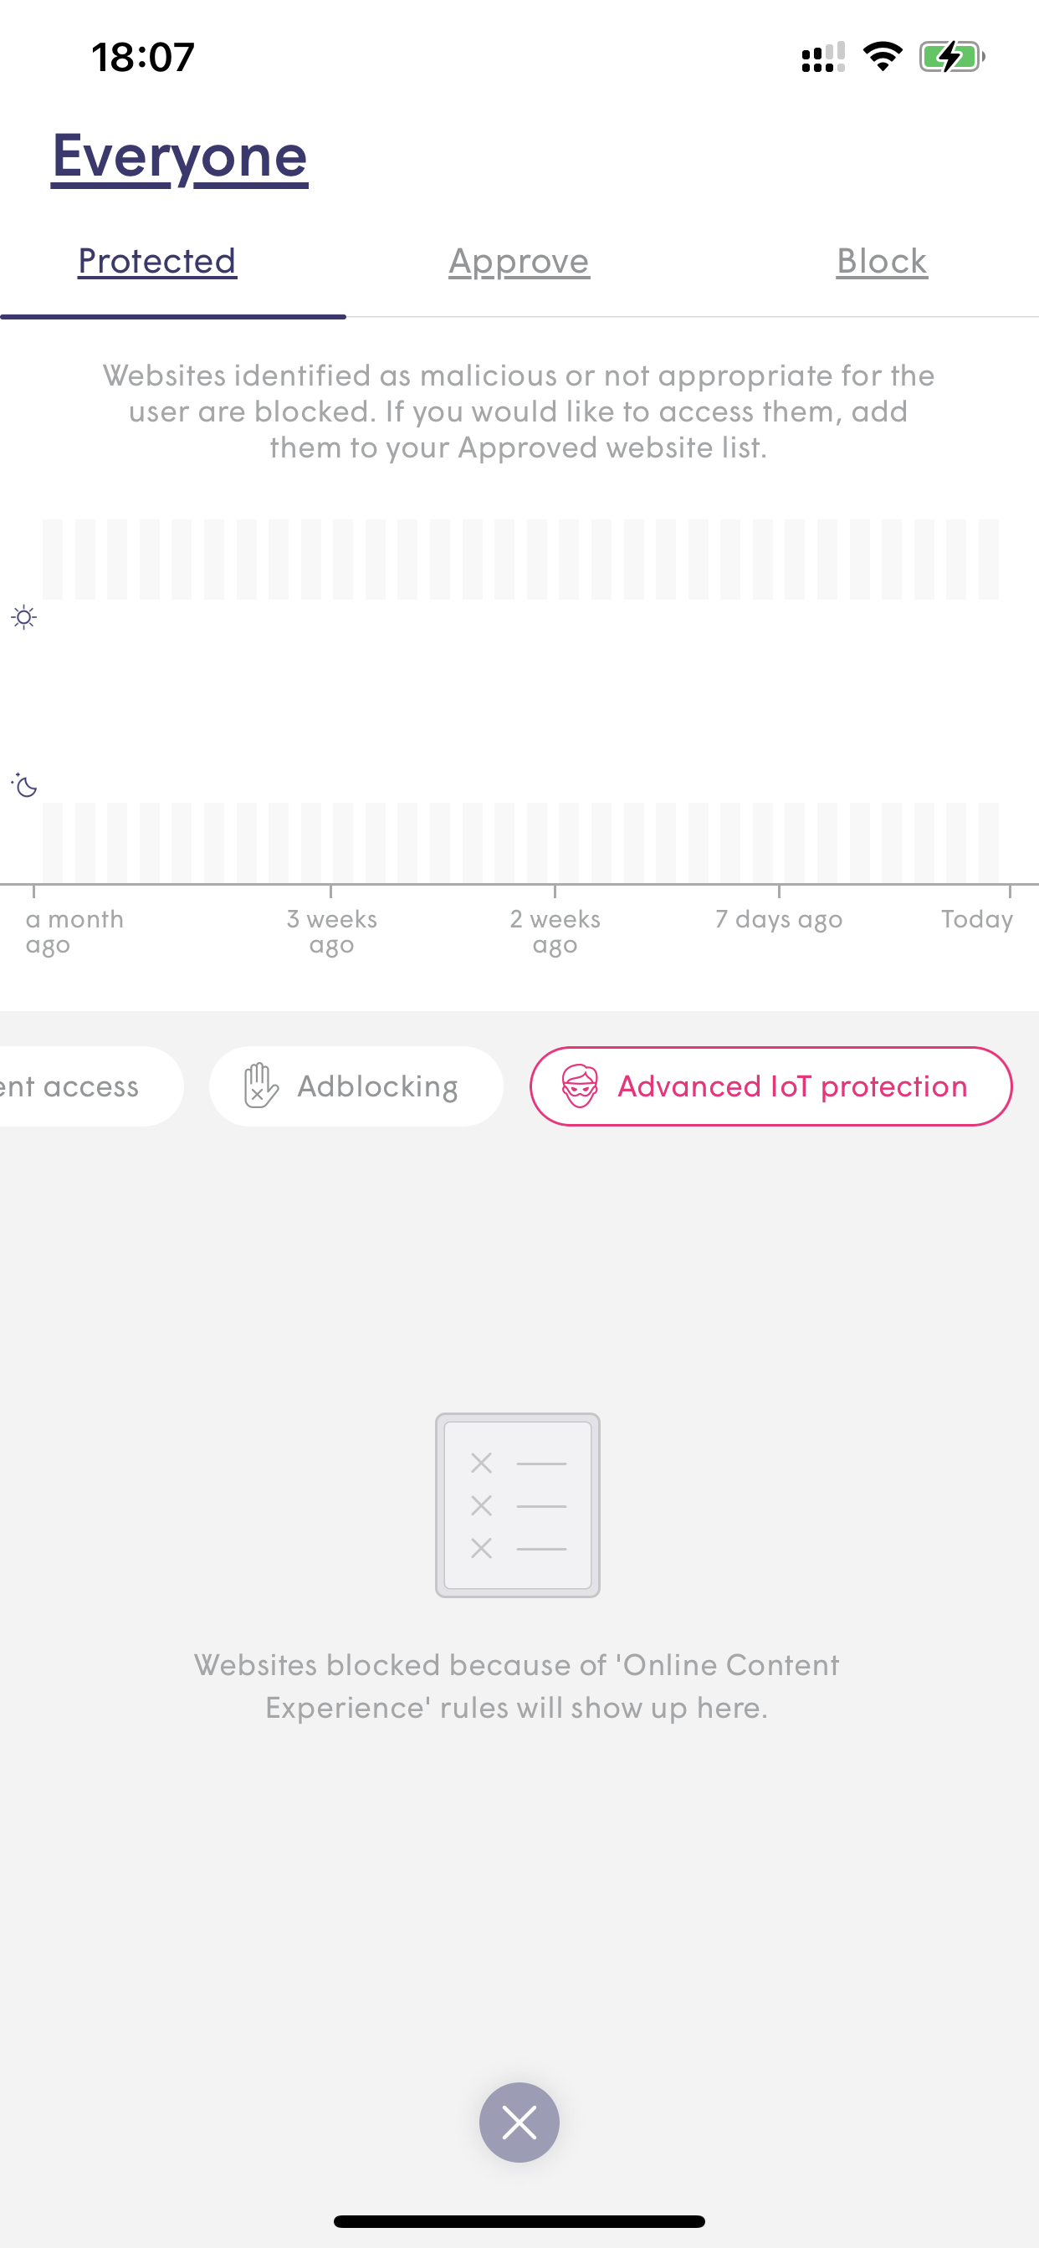This screenshot has width=1039, height=2248.
Task: Tap the a month ago timeline label
Action: 74,931
